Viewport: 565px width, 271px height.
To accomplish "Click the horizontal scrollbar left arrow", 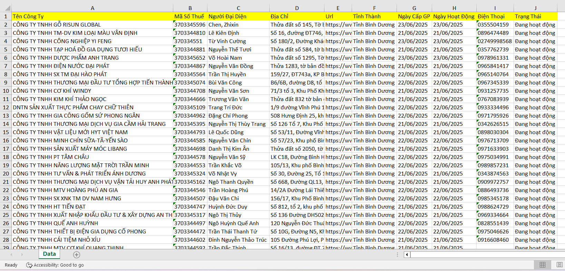I will (x=407, y=254).
